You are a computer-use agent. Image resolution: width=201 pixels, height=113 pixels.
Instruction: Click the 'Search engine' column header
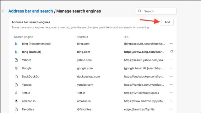click(x=24, y=37)
